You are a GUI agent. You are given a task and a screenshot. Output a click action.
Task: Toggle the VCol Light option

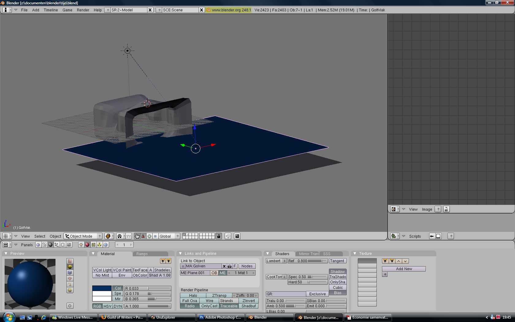(102, 270)
